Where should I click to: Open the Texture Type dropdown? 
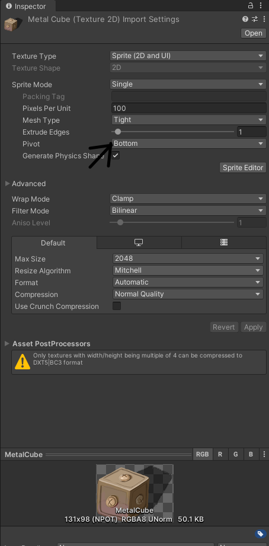click(188, 56)
